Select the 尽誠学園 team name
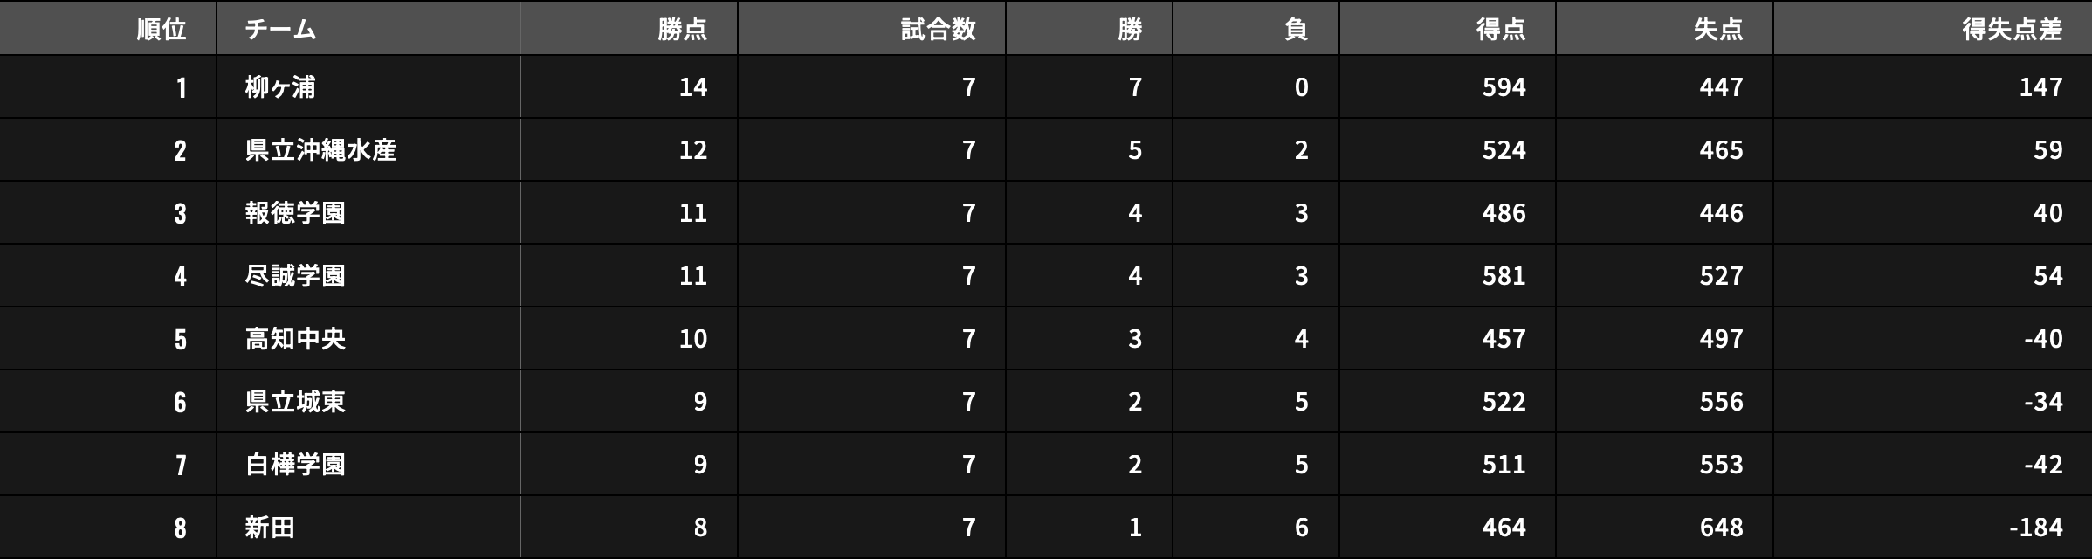 (x=295, y=276)
